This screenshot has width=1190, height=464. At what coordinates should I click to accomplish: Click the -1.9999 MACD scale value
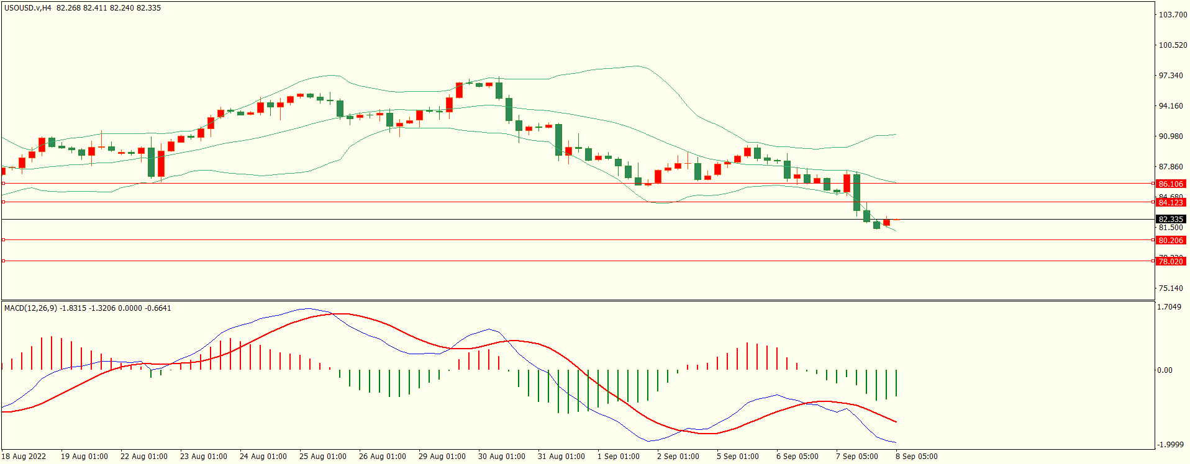[x=1170, y=444]
